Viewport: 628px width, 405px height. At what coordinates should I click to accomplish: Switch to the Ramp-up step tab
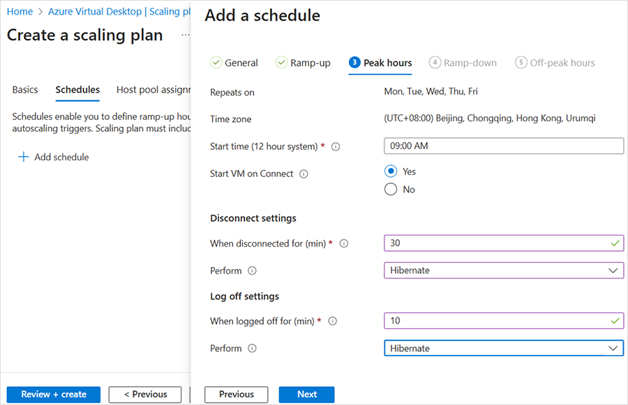point(304,63)
